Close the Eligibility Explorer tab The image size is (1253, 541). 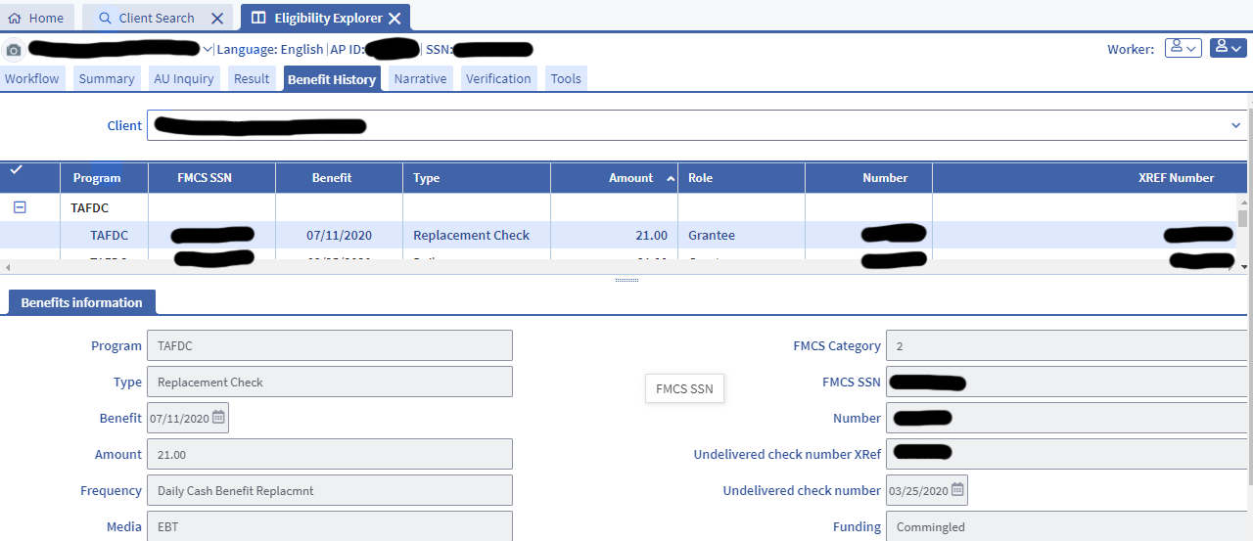tap(394, 18)
